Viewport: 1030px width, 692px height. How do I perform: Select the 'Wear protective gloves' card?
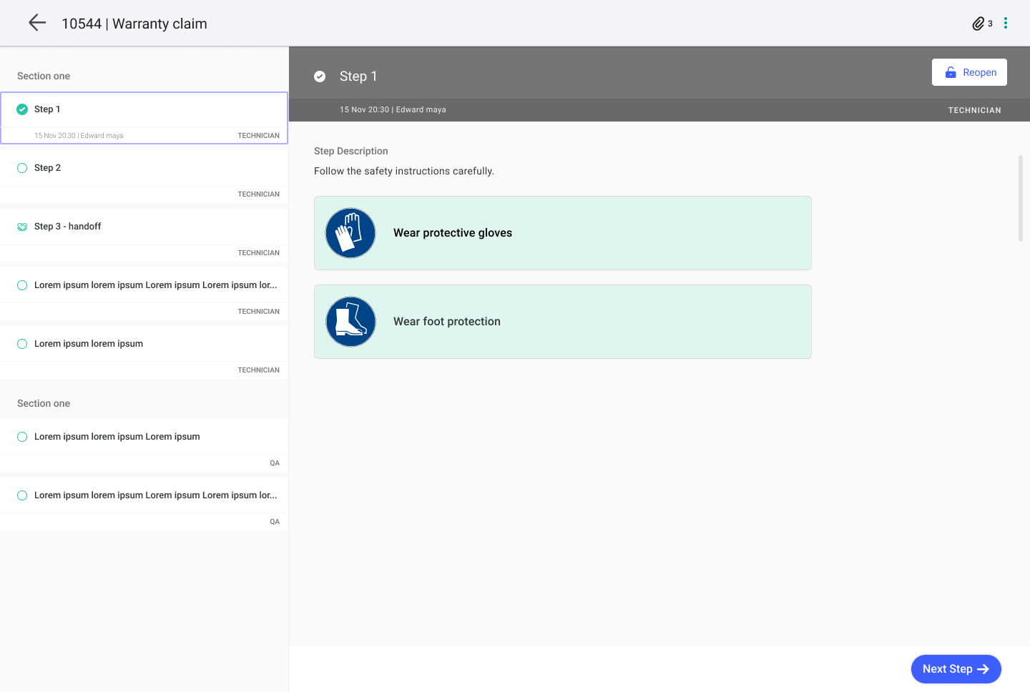point(563,233)
